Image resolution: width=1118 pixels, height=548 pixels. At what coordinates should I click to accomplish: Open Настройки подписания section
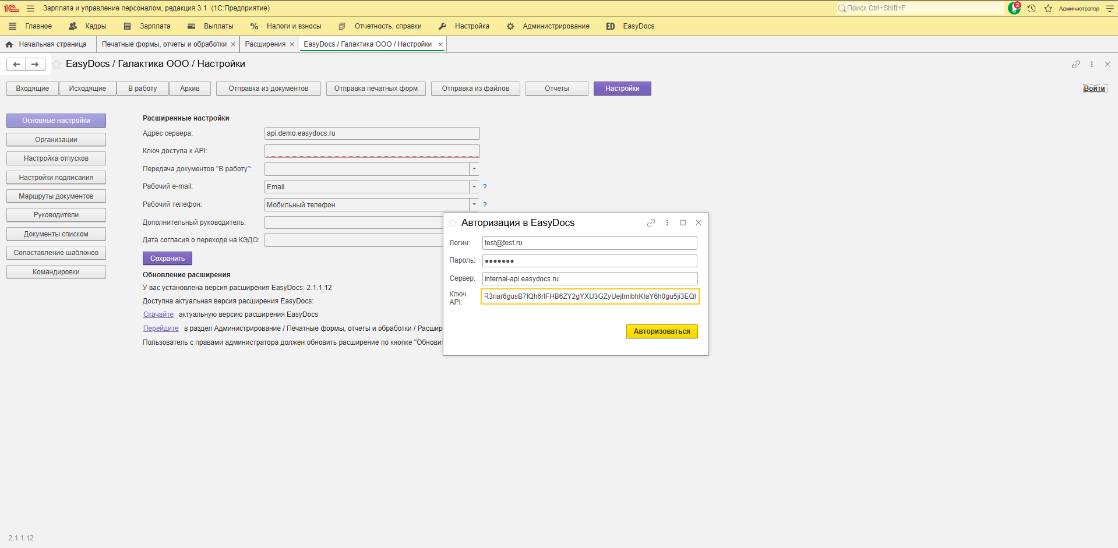point(56,178)
